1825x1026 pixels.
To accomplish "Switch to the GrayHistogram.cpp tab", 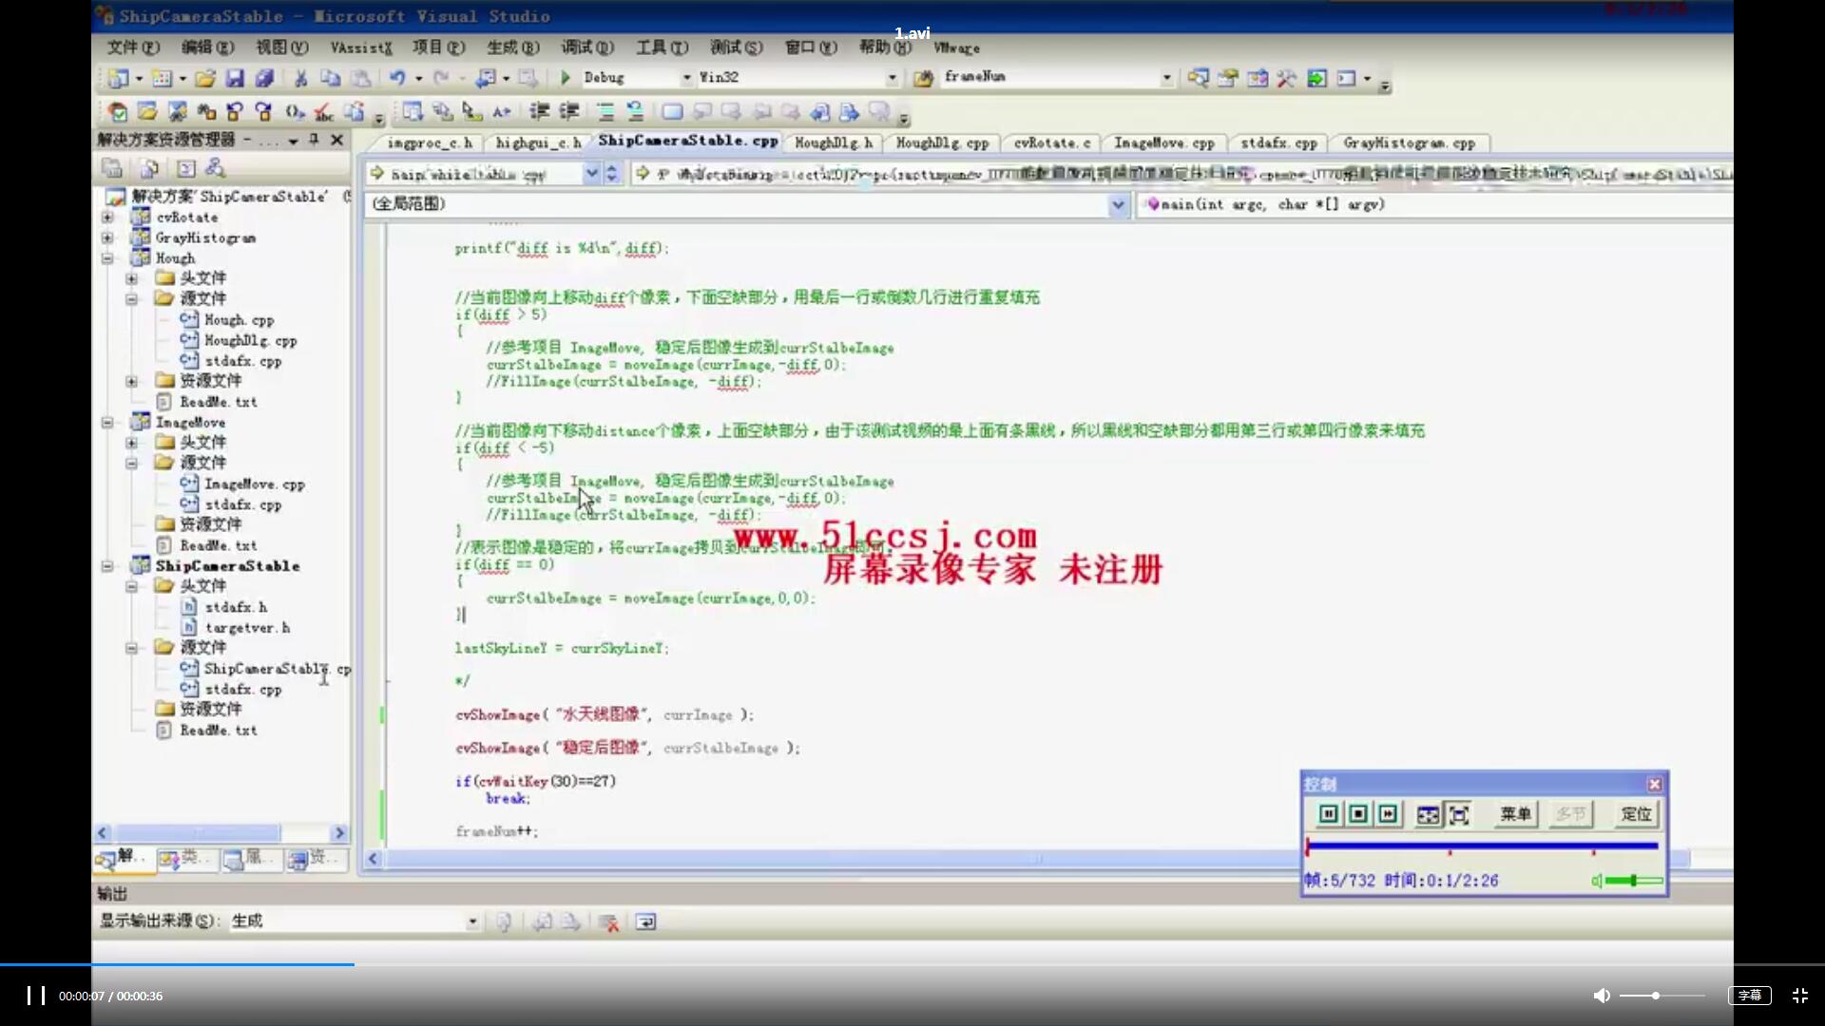I will pos(1409,143).
